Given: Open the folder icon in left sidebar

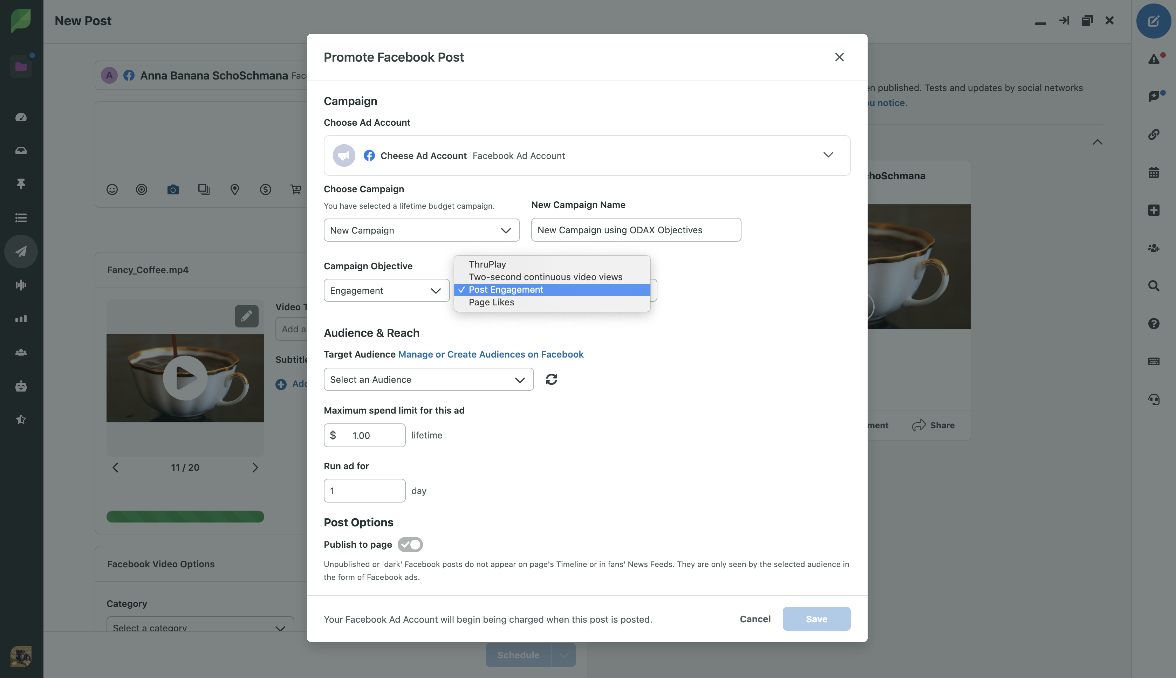Looking at the screenshot, I should click(x=21, y=66).
